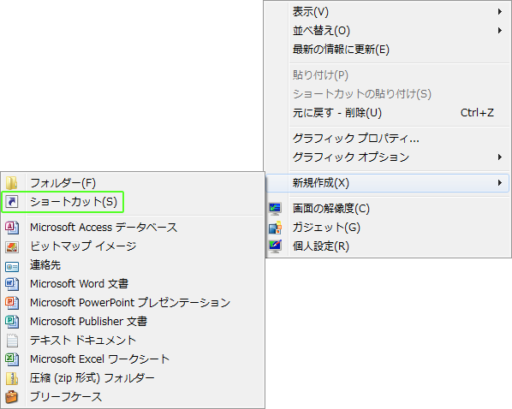Click the Excel worksheet icon
This screenshot has height=409, width=512.
(x=12, y=359)
